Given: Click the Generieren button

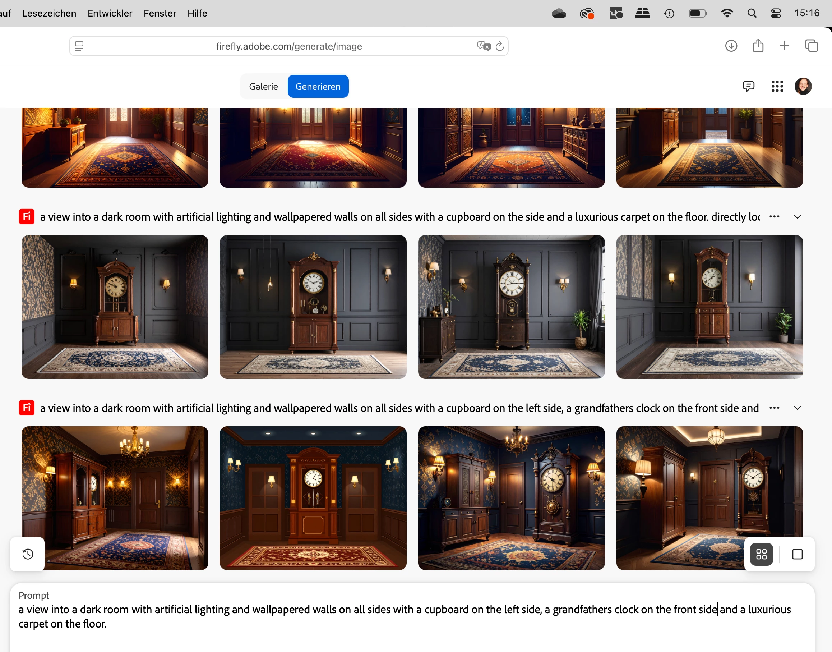Looking at the screenshot, I should [x=318, y=87].
